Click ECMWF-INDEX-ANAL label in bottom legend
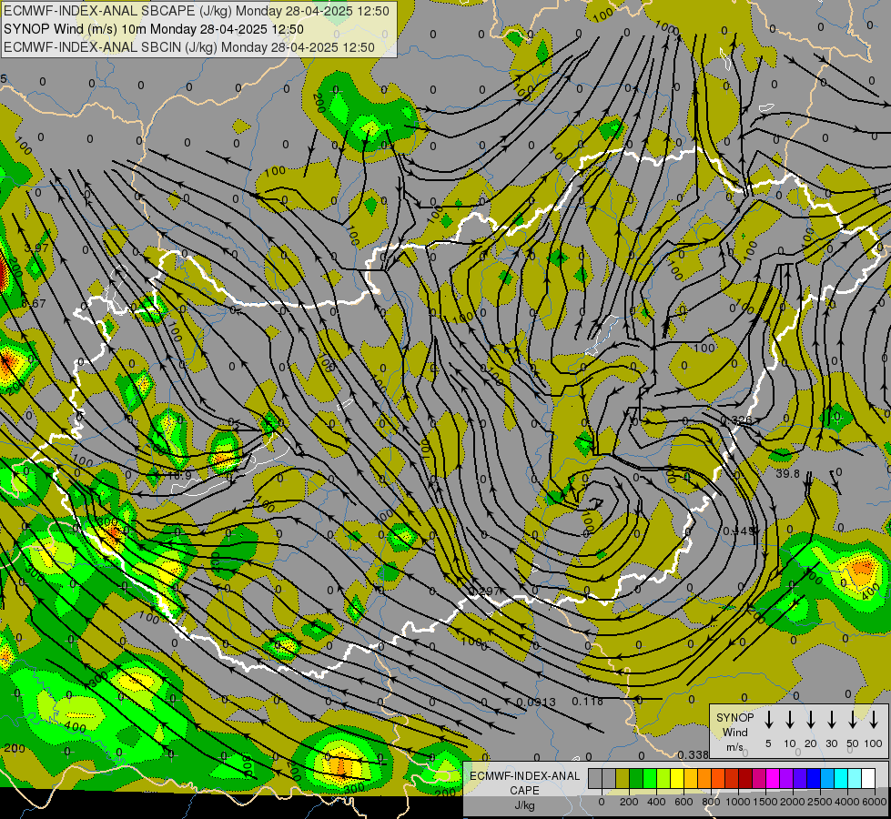This screenshot has width=891, height=819. pos(524,776)
